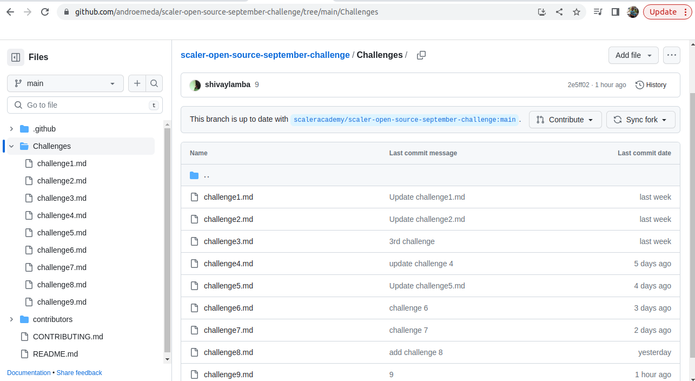Open the main branch selector dropdown

(x=65, y=83)
